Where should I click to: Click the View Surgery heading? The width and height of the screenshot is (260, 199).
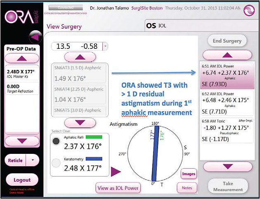(64, 26)
